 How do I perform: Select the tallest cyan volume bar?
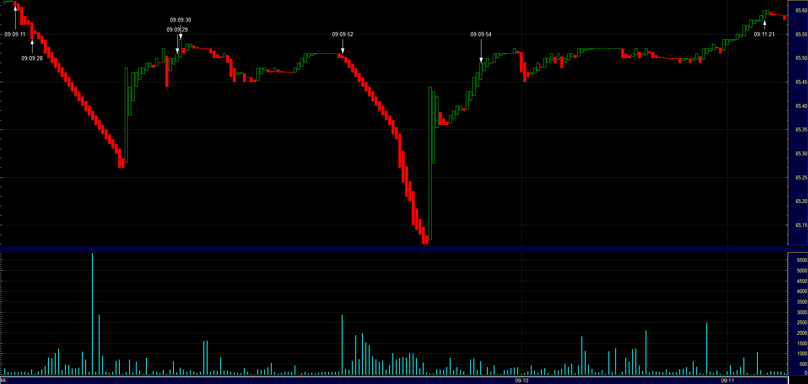tap(92, 314)
